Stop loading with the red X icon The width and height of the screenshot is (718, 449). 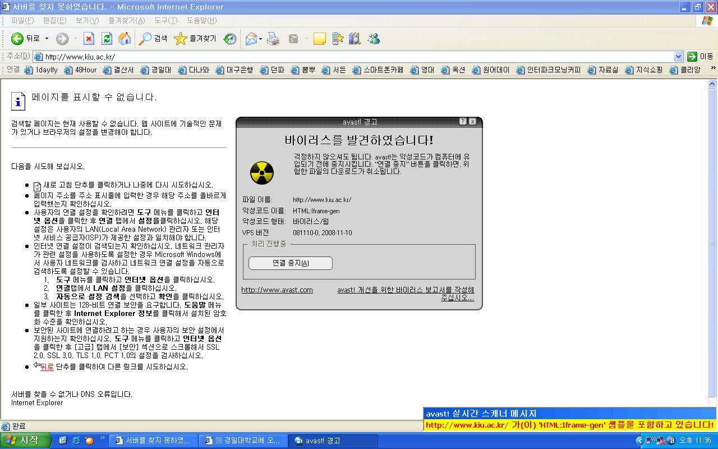coord(89,39)
